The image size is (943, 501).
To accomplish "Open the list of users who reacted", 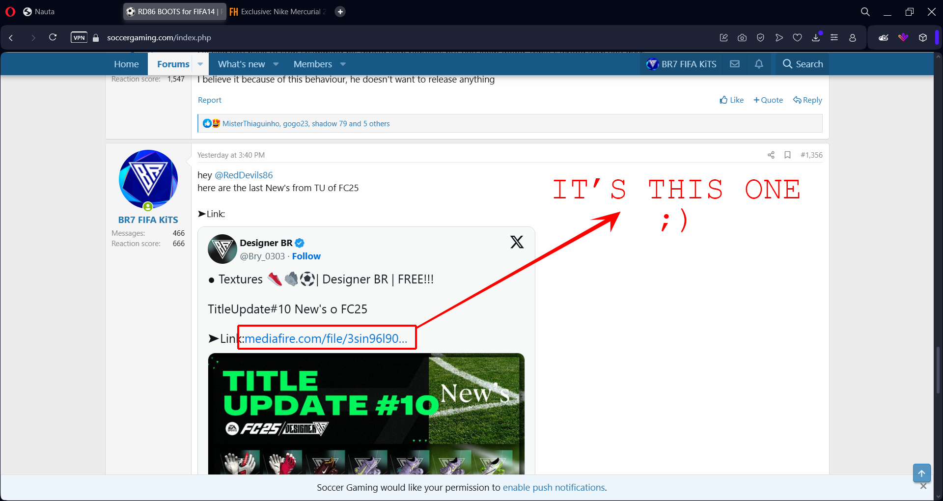I will [x=306, y=123].
